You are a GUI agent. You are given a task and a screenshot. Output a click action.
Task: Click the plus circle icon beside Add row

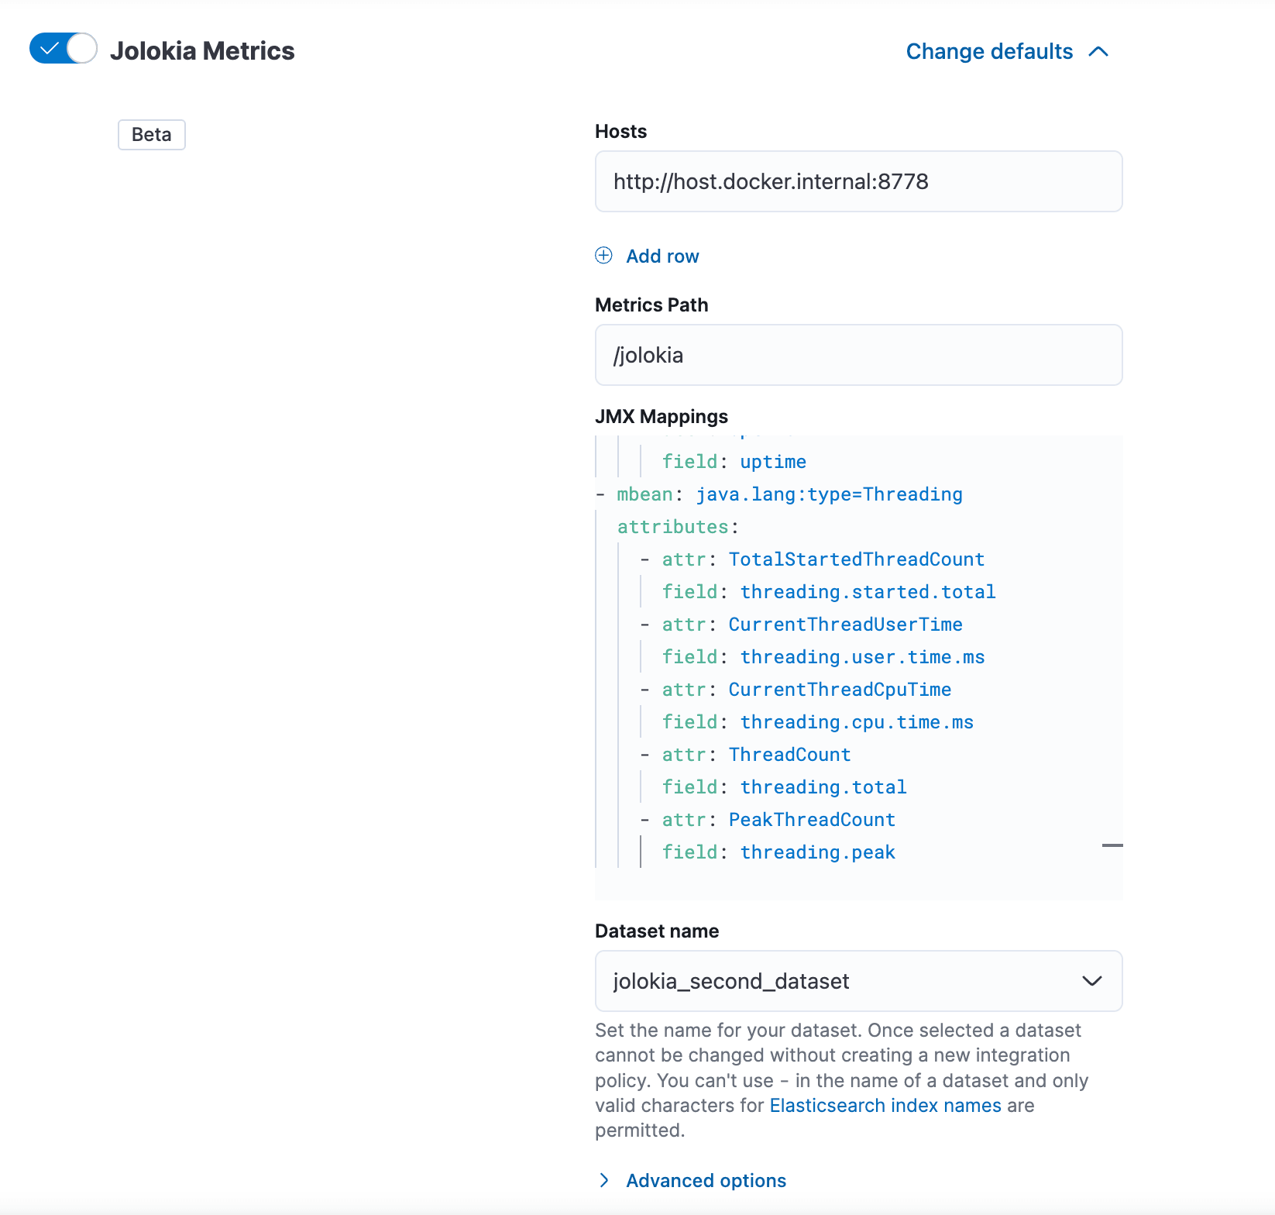coord(603,256)
